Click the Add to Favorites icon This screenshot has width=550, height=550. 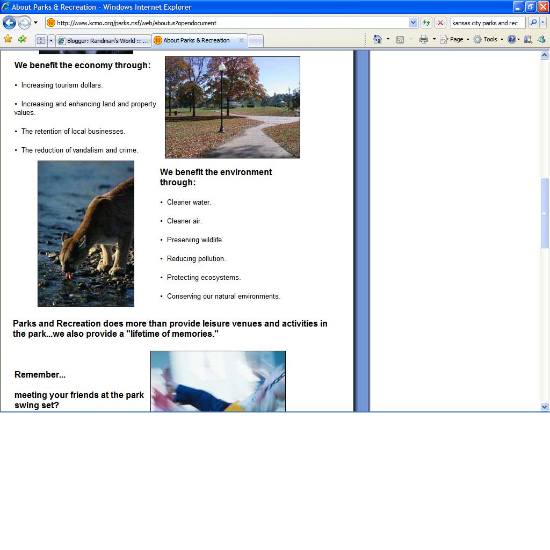tap(23, 39)
